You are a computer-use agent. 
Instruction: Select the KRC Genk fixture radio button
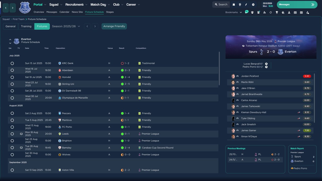tap(12, 63)
